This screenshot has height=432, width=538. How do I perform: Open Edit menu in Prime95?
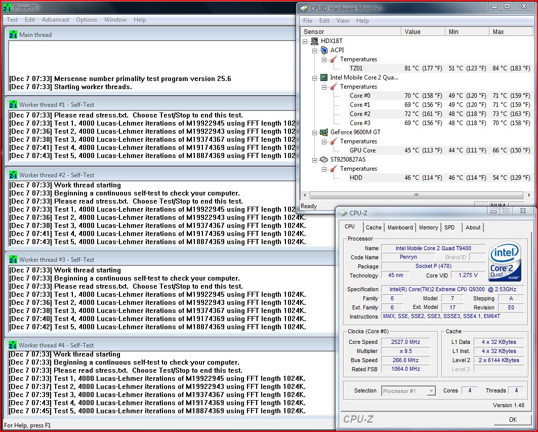tap(29, 20)
